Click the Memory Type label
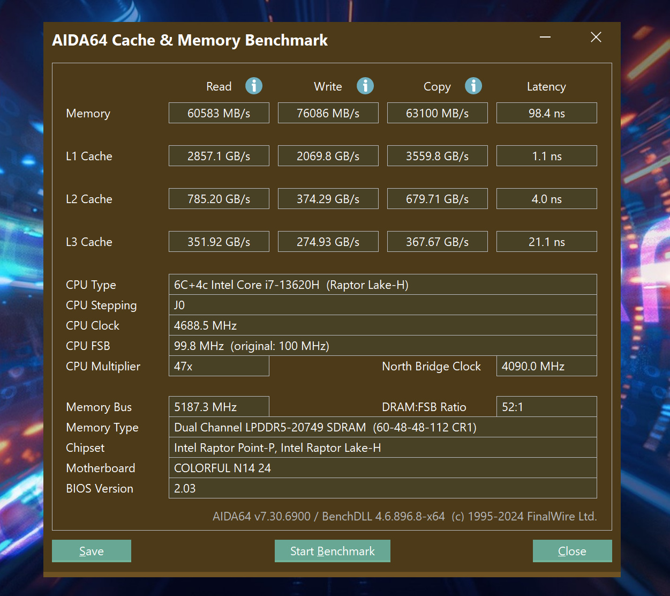This screenshot has height=596, width=670. click(102, 428)
